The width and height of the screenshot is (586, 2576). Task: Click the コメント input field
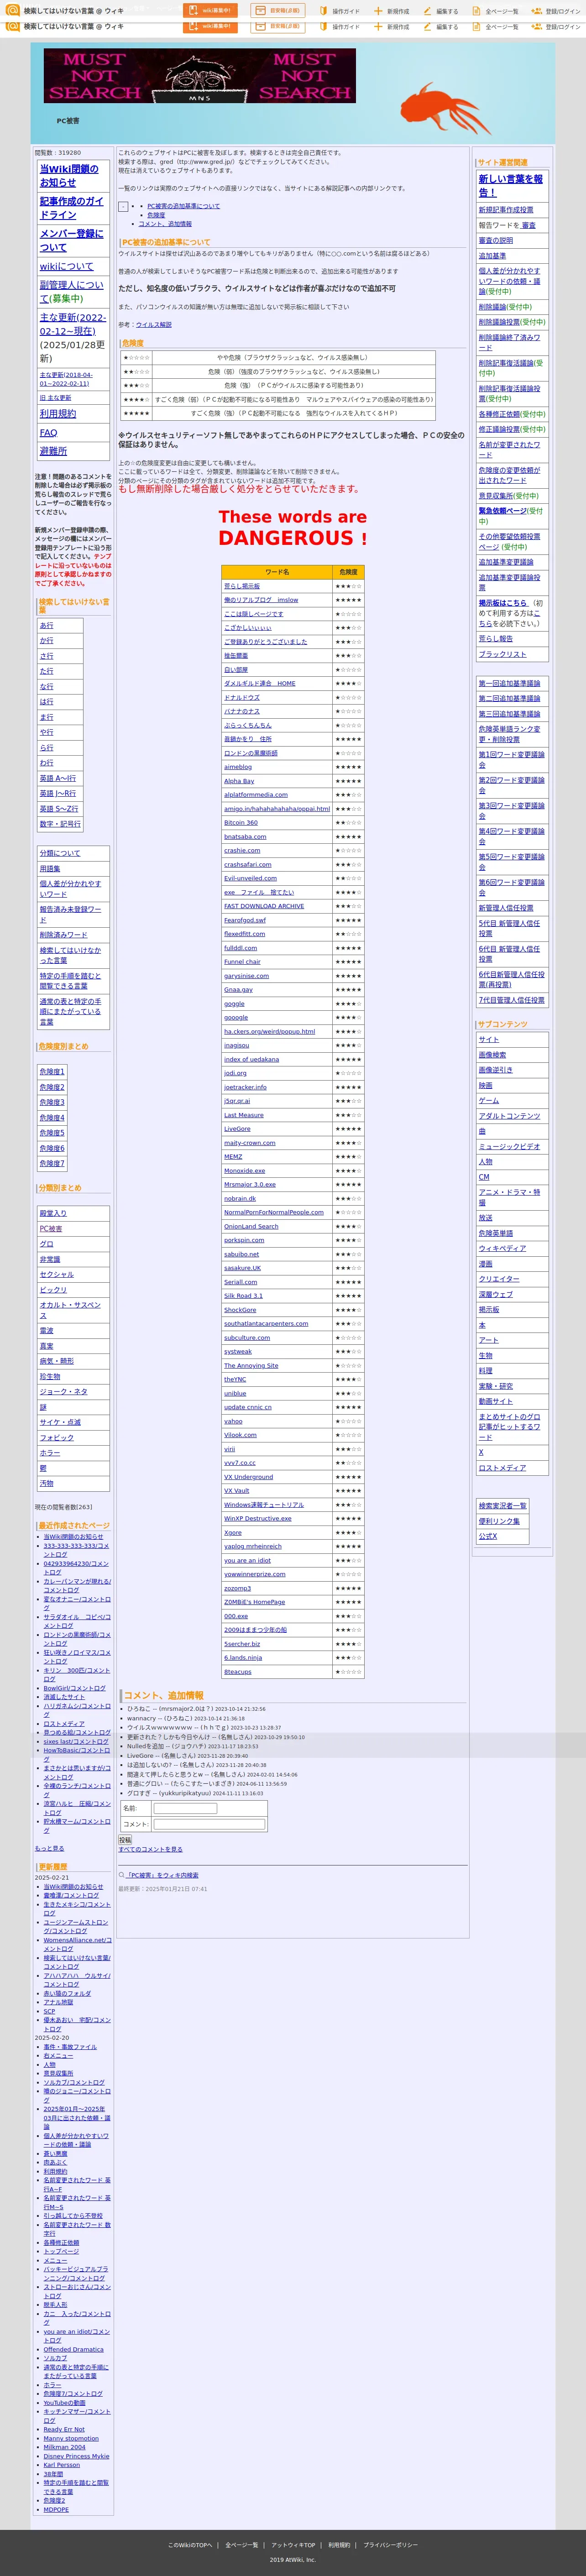coord(209,1824)
